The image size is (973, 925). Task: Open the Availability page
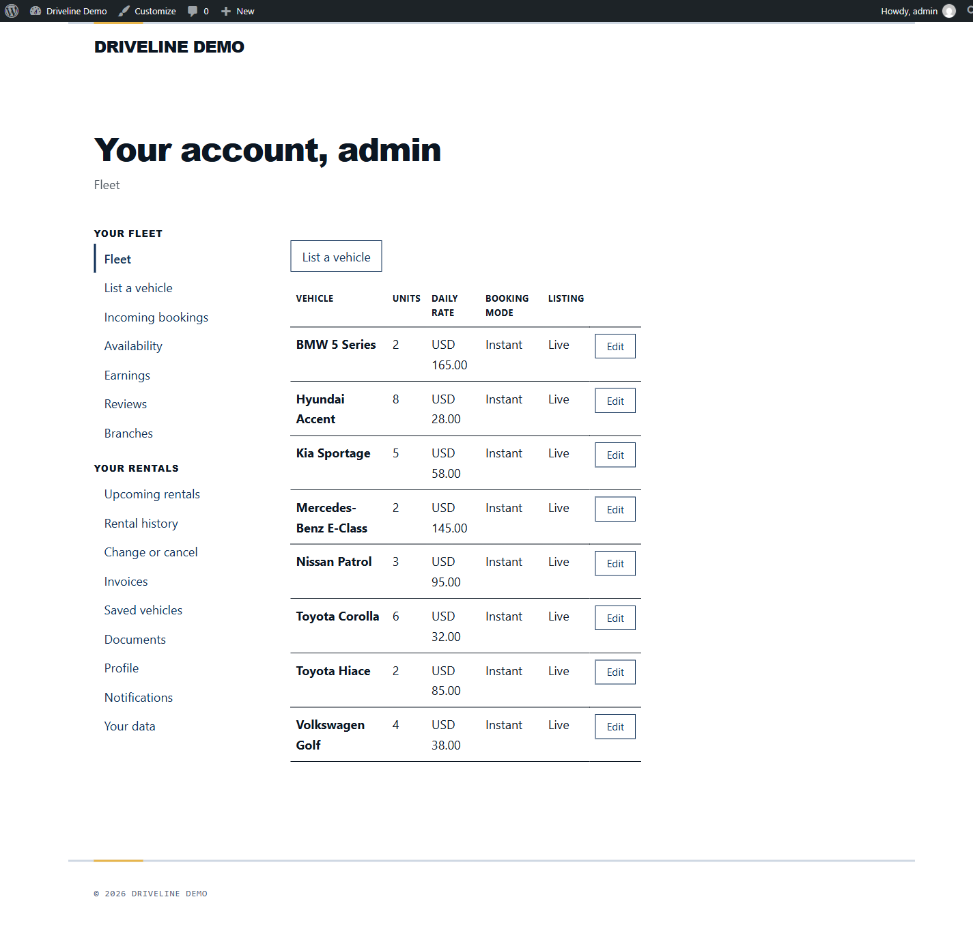133,346
